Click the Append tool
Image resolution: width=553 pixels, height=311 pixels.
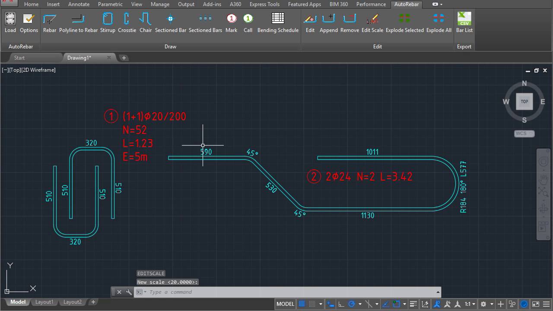[329, 23]
